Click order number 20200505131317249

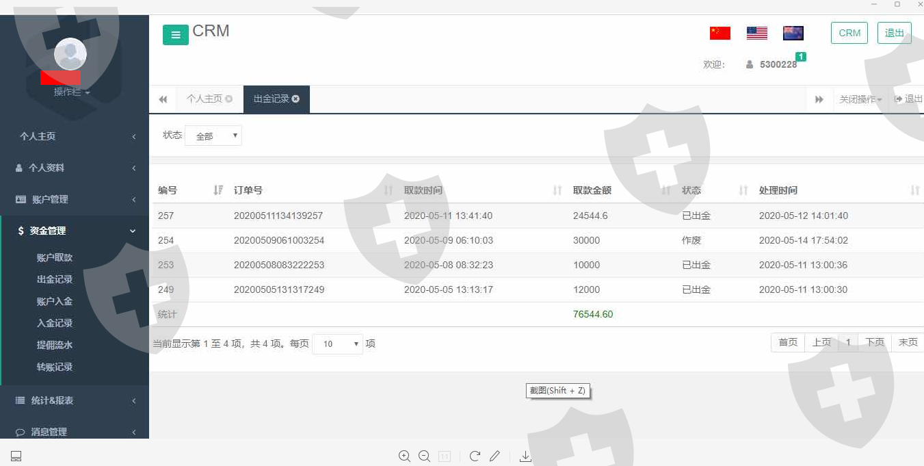pyautogui.click(x=279, y=289)
